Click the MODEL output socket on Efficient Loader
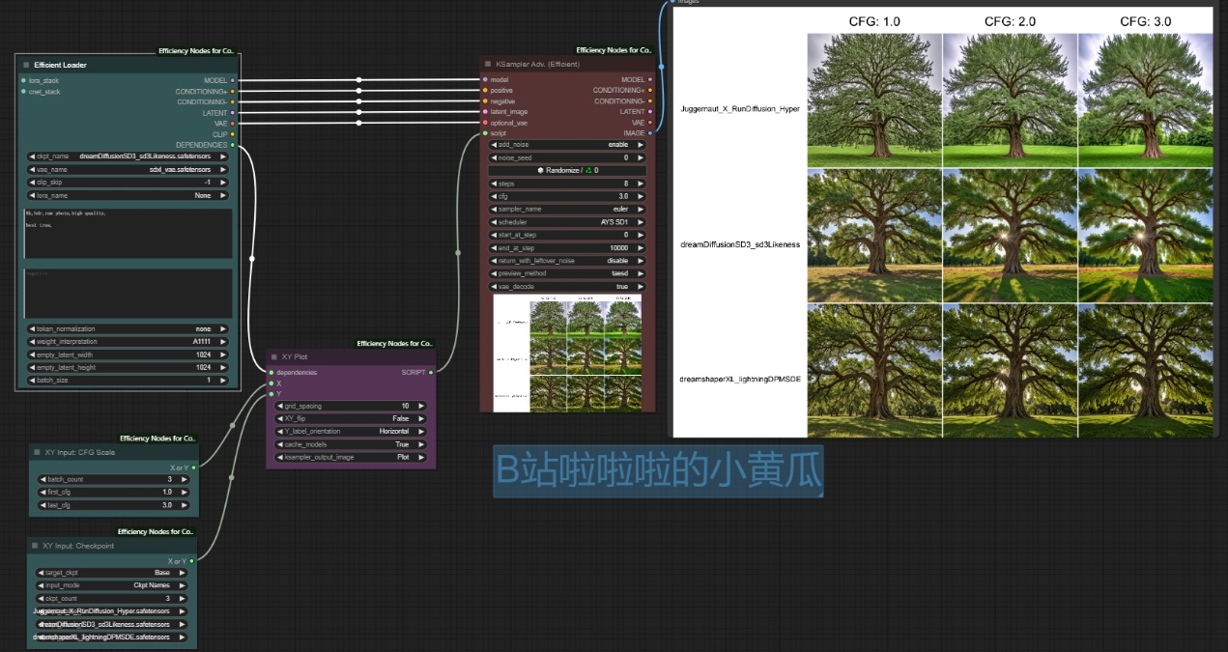Image resolution: width=1228 pixels, height=652 pixels. point(233,80)
